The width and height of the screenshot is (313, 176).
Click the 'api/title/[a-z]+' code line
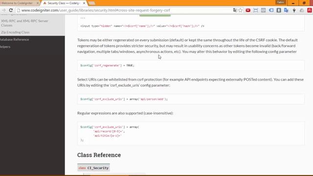click(x=108, y=136)
